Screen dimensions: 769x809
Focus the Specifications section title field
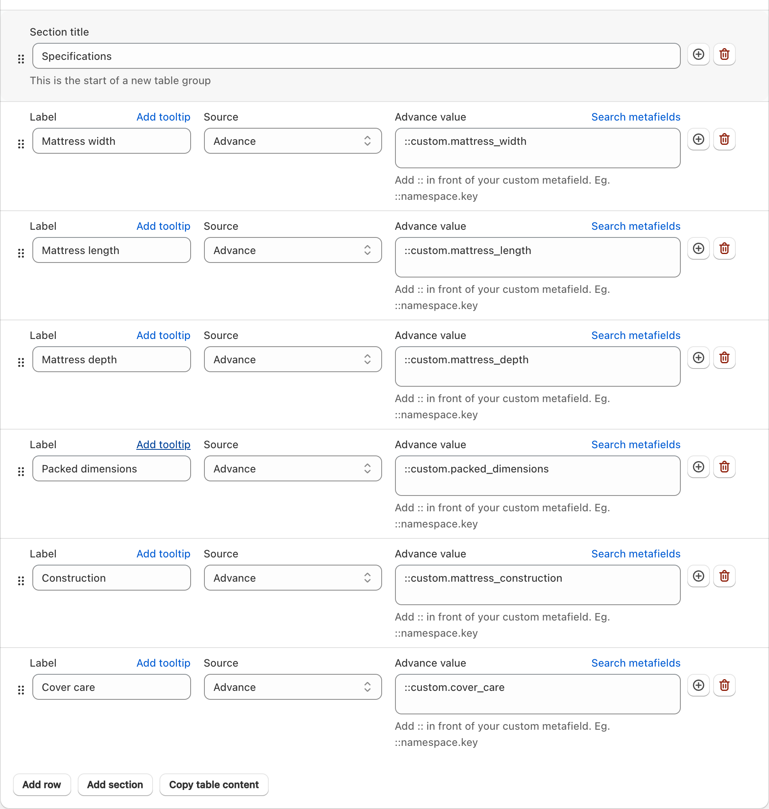[x=356, y=56]
